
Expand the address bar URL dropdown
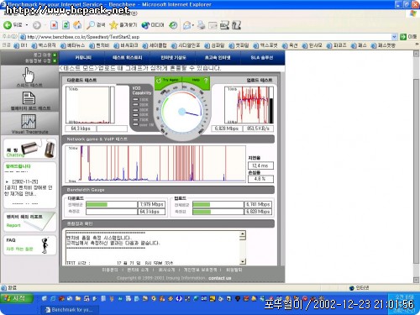click(394, 37)
